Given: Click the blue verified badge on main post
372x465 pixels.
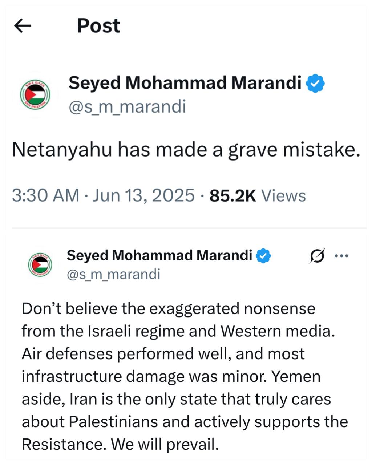Looking at the screenshot, I should tap(315, 83).
